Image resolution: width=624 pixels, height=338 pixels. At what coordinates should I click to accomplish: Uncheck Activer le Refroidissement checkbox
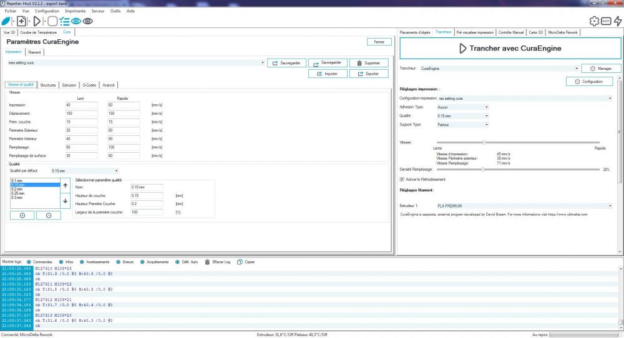(402, 180)
